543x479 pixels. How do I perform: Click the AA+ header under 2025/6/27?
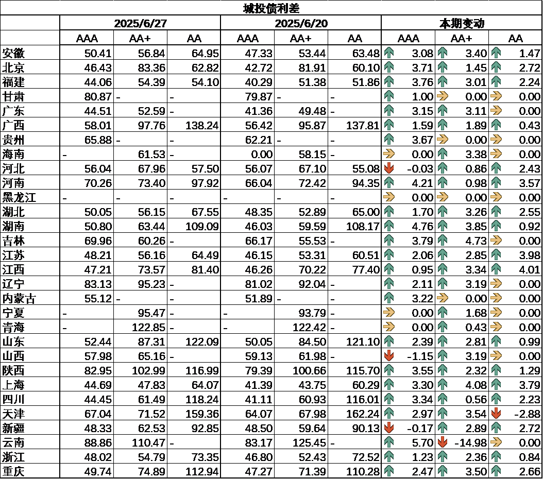pyautogui.click(x=140, y=38)
